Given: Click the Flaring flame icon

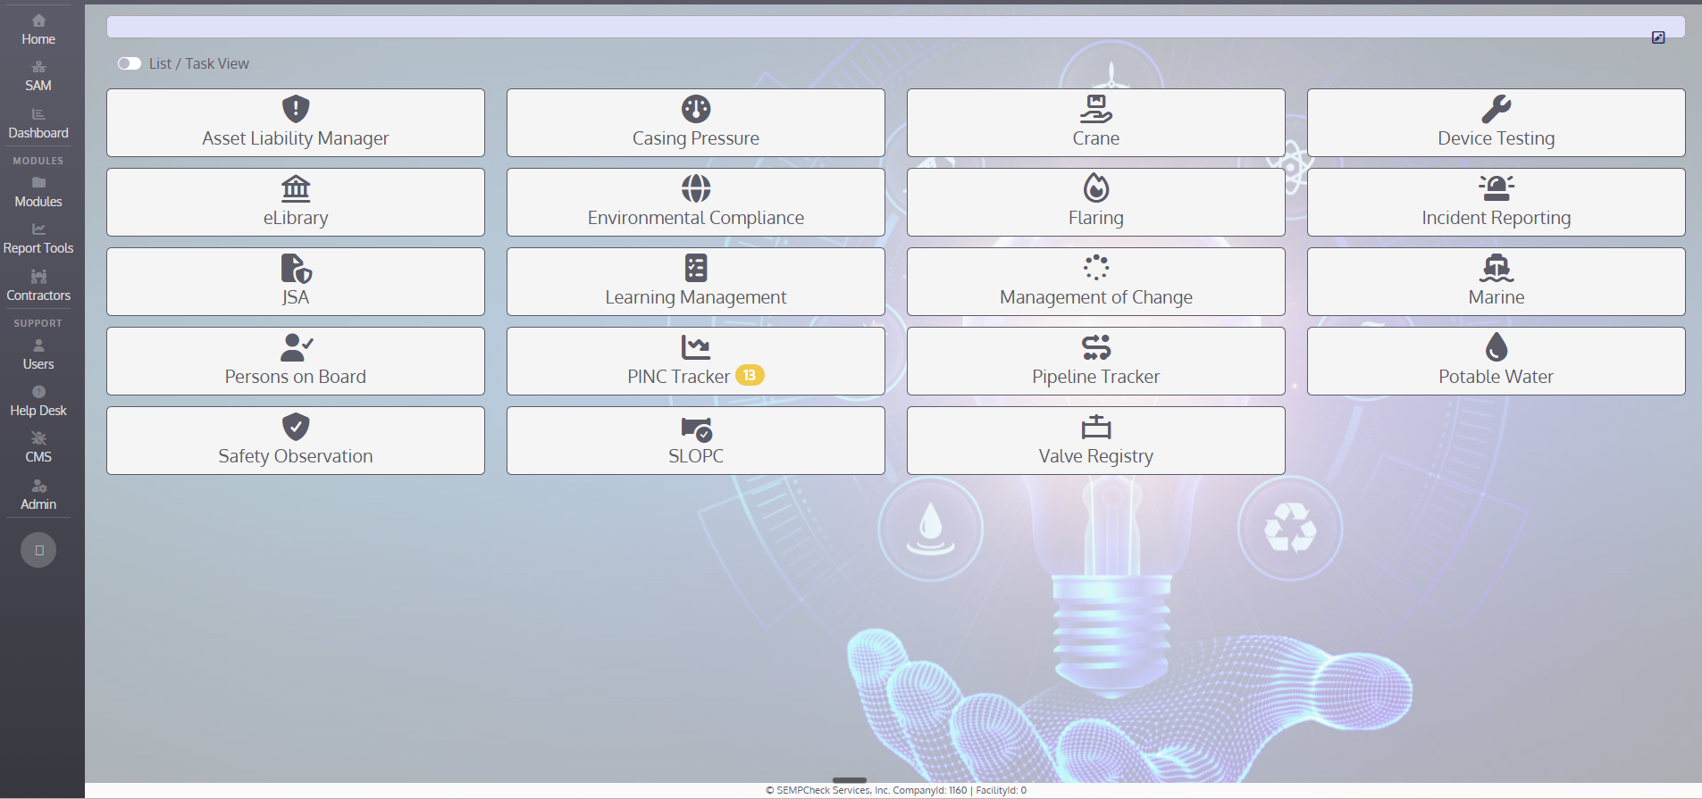Looking at the screenshot, I should tap(1096, 188).
